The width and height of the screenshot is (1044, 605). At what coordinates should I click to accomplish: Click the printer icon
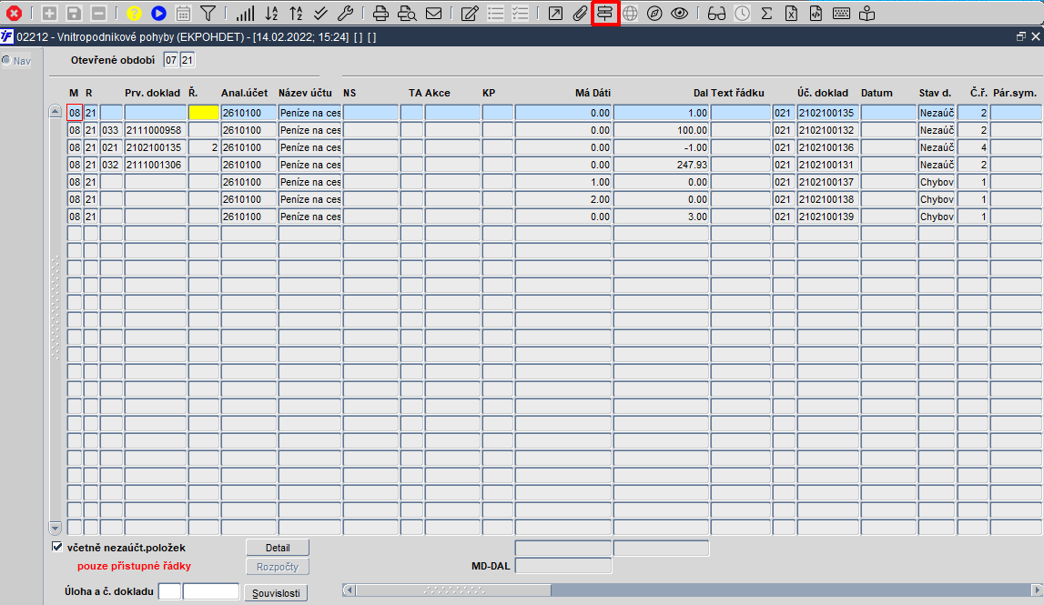[x=380, y=14]
